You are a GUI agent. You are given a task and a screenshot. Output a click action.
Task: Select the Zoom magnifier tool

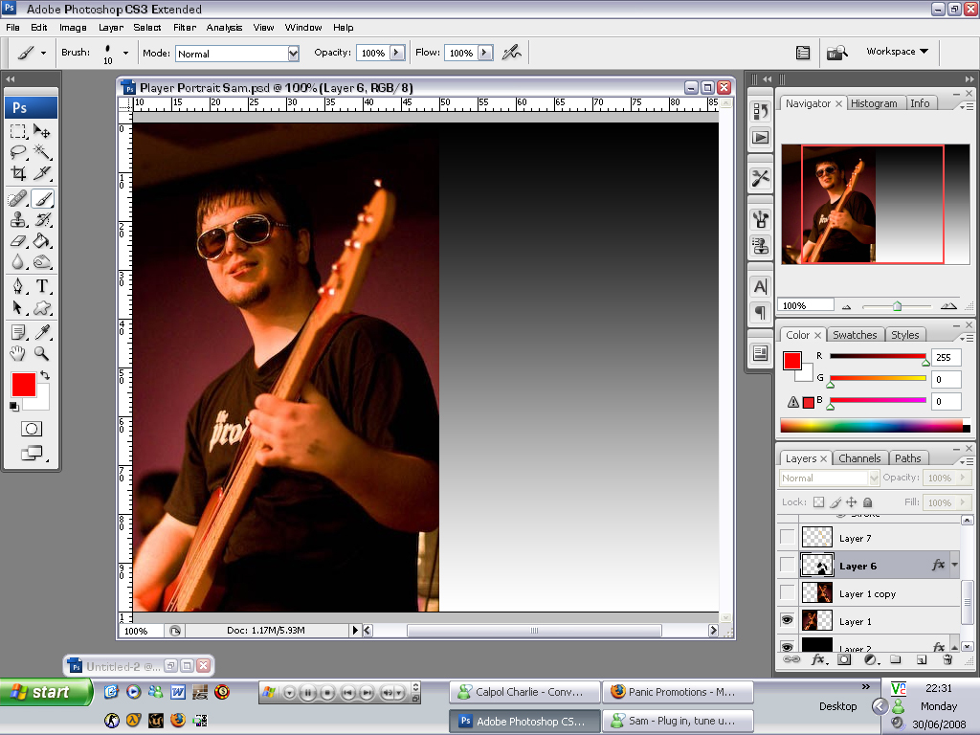(42, 353)
